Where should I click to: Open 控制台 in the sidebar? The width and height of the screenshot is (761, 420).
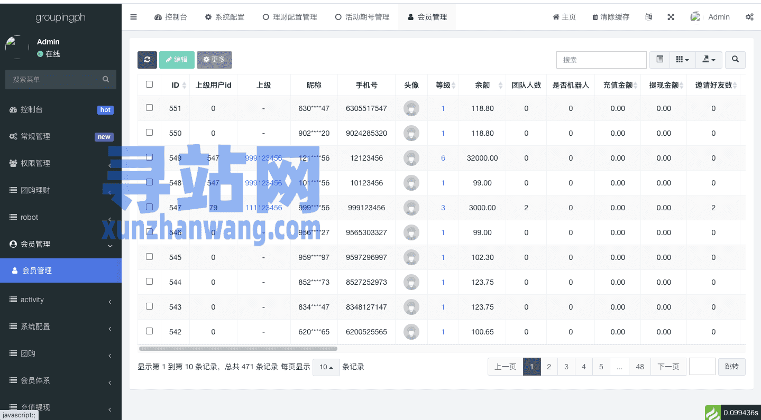[61, 109]
